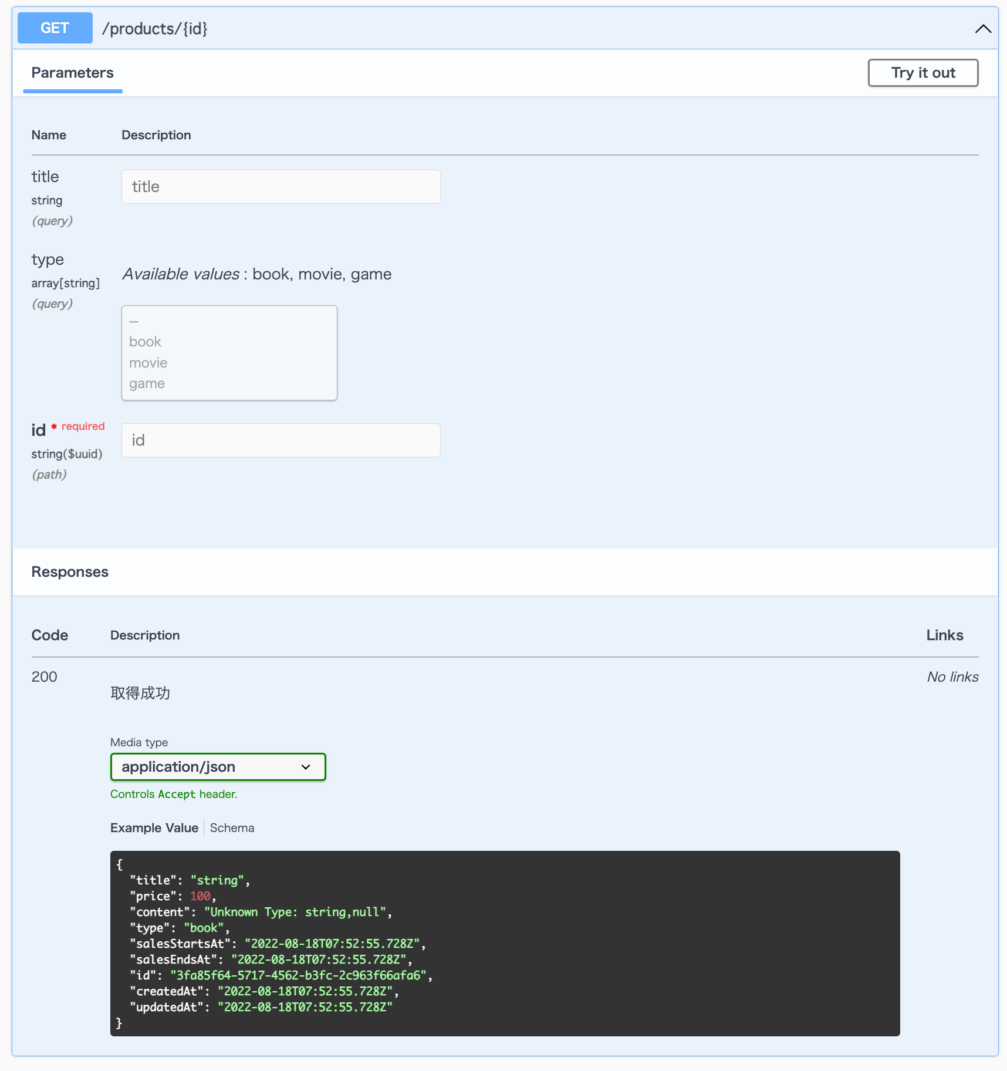
Task: Select movie from the type list
Action: click(x=147, y=362)
